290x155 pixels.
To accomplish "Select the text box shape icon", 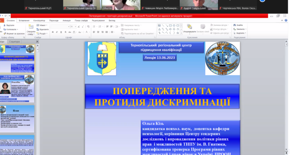I will (159, 26).
